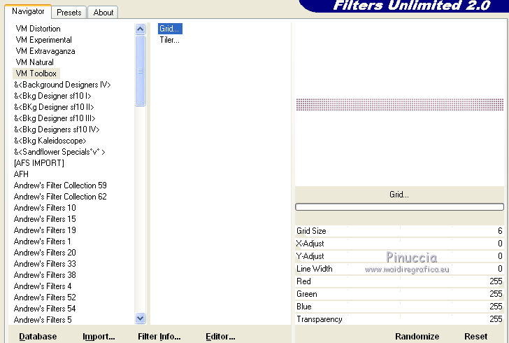Select VM Extravaganza category
Viewport: 509px width, 343px height.
(45, 51)
